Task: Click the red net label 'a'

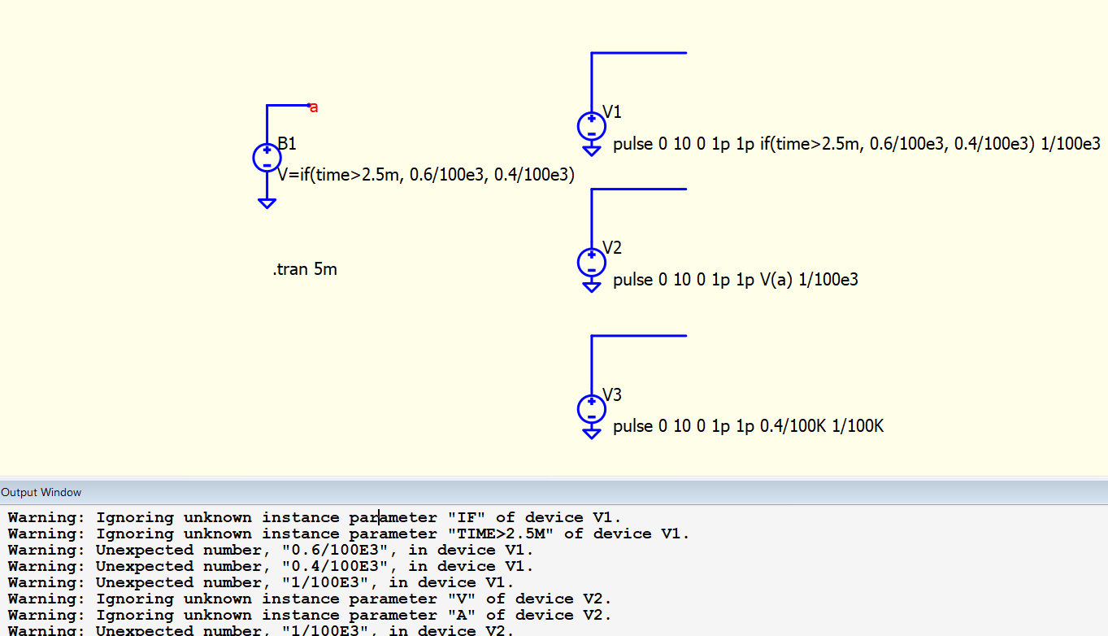Action: point(314,107)
